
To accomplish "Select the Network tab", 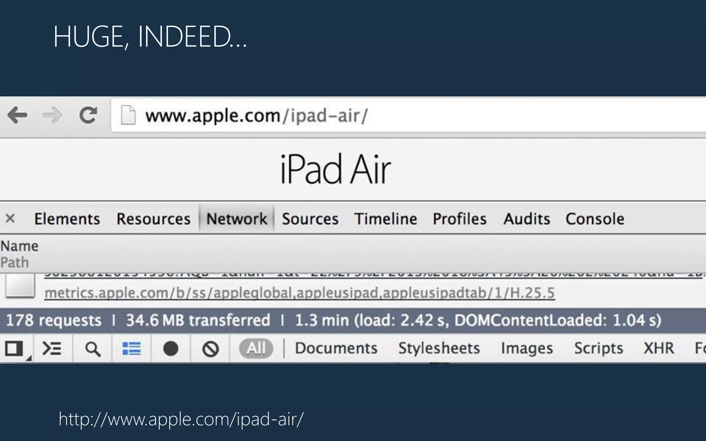I will click(236, 219).
